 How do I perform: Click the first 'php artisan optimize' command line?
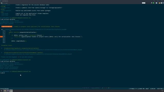pyautogui.click(x=7, y=19)
